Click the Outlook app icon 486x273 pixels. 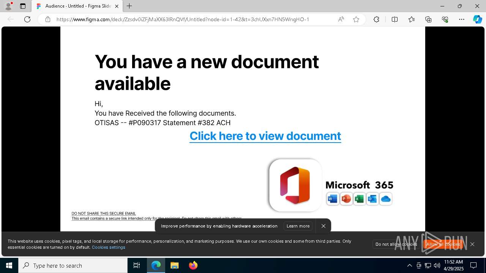click(x=372, y=199)
